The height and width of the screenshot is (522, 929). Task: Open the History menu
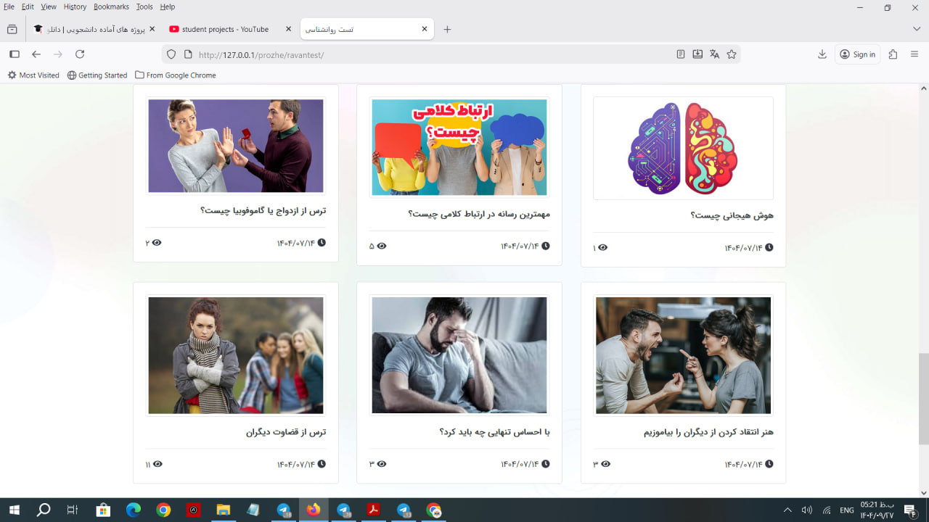75,7
